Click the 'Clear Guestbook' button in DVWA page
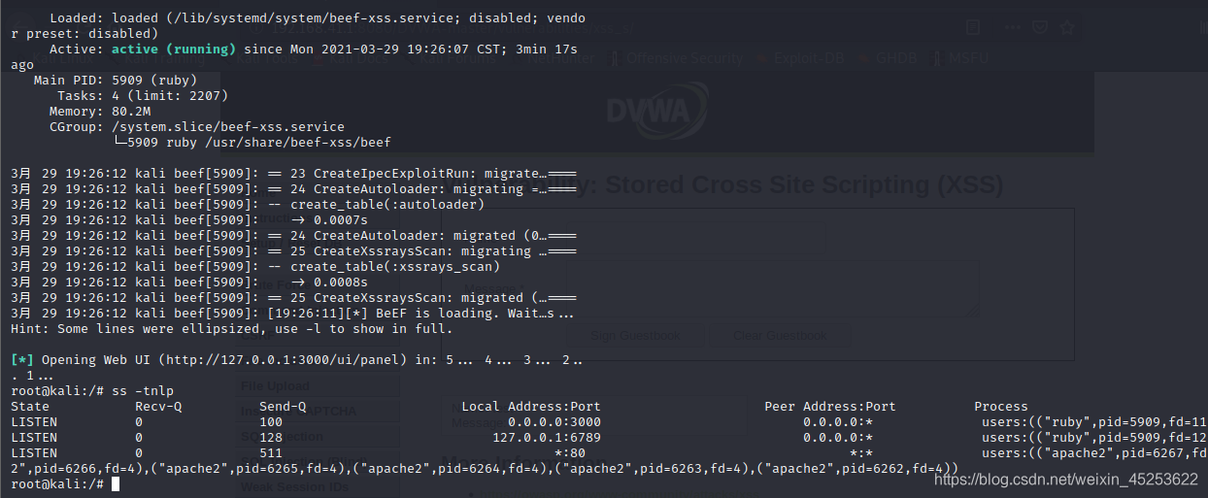Viewport: 1208px width, 498px height. click(779, 336)
